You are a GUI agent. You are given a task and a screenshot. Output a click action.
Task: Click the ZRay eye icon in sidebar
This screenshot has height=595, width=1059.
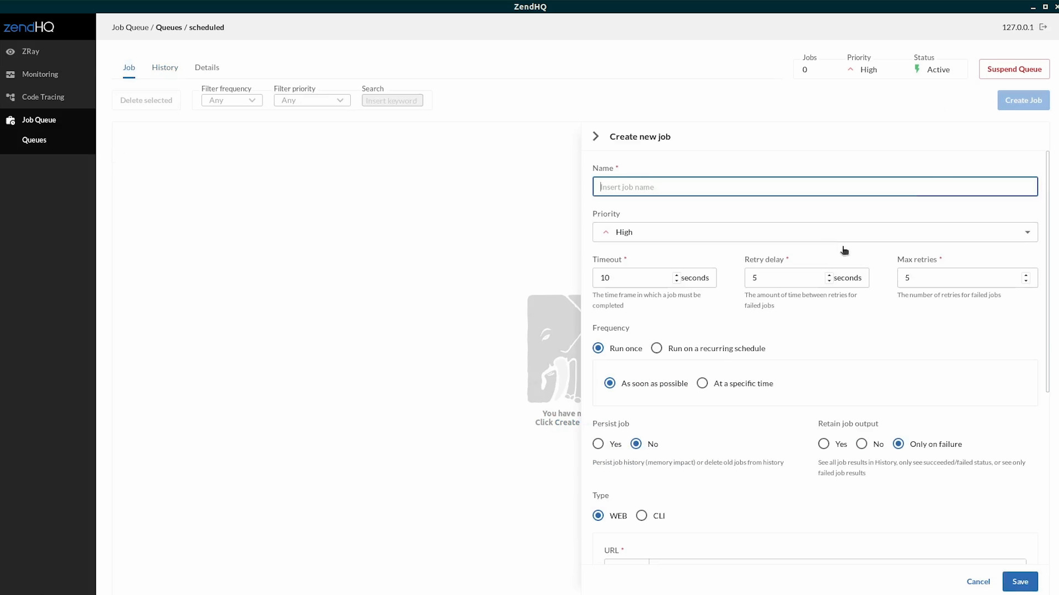click(10, 52)
